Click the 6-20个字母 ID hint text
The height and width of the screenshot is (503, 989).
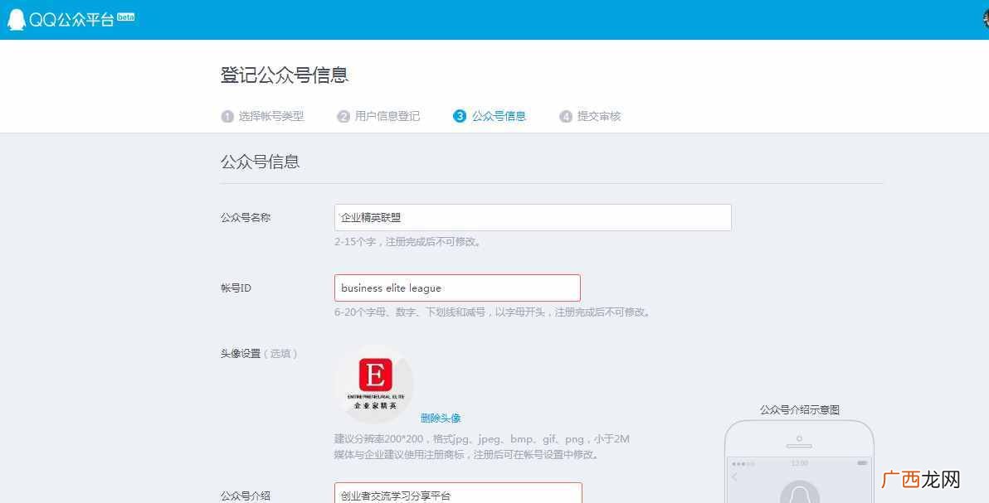[492, 312]
